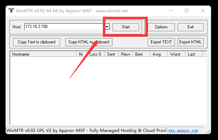Maximize the WinMTR window

point(187,10)
